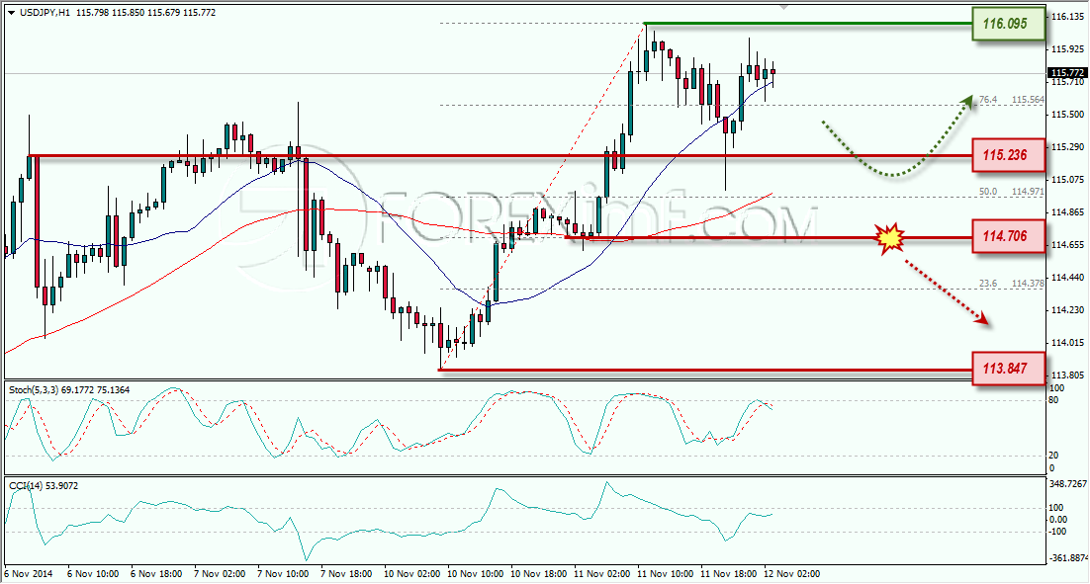Select time axis label 6 Nov 2014
Image resolution: width=1090 pixels, height=584 pixels.
click(29, 574)
